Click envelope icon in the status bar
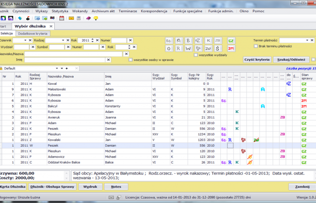Screen dimensions: 316x203 click(x=111, y=198)
